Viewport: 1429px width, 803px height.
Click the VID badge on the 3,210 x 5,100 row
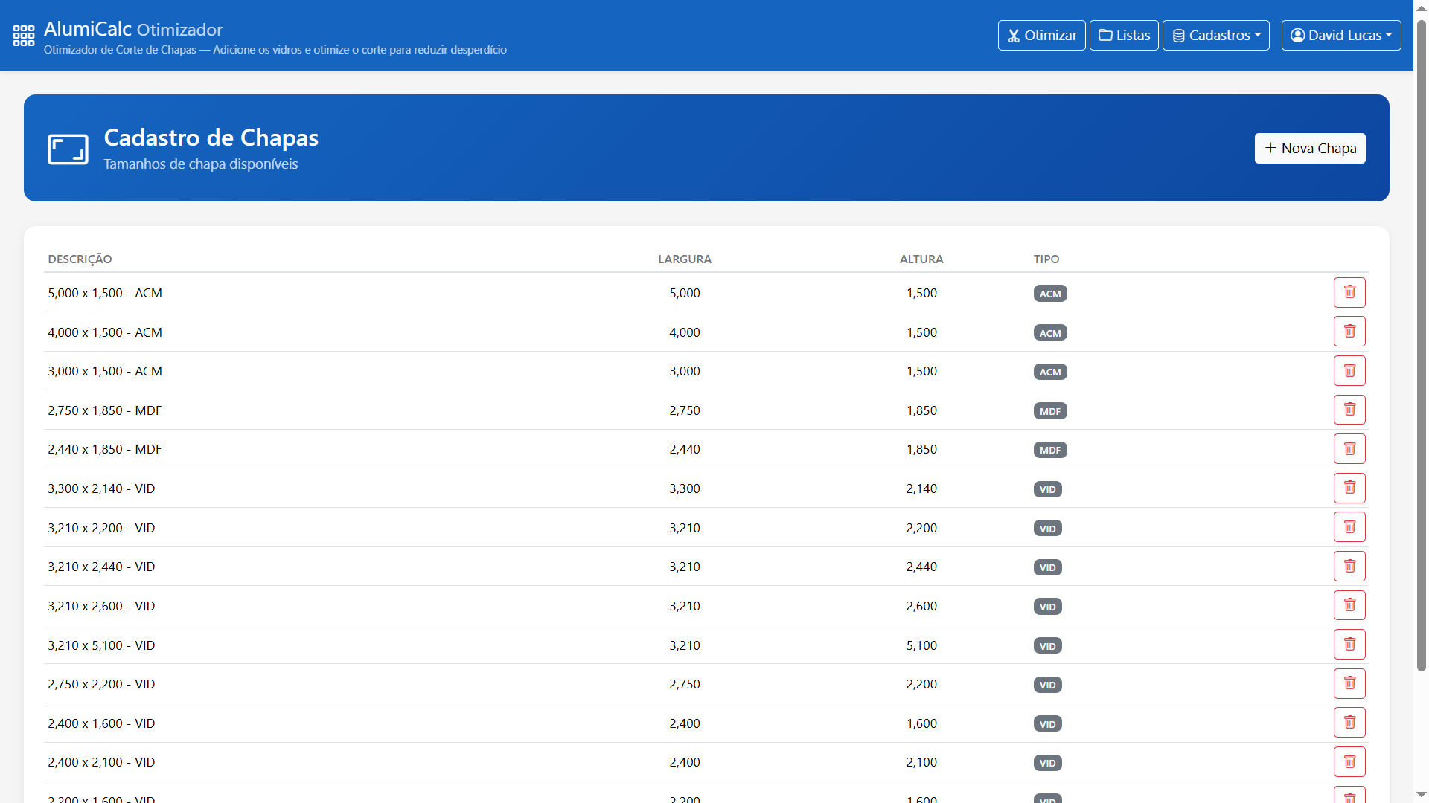[1048, 646]
